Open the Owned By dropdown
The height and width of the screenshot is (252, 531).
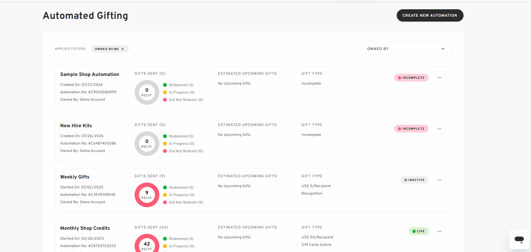coord(406,49)
